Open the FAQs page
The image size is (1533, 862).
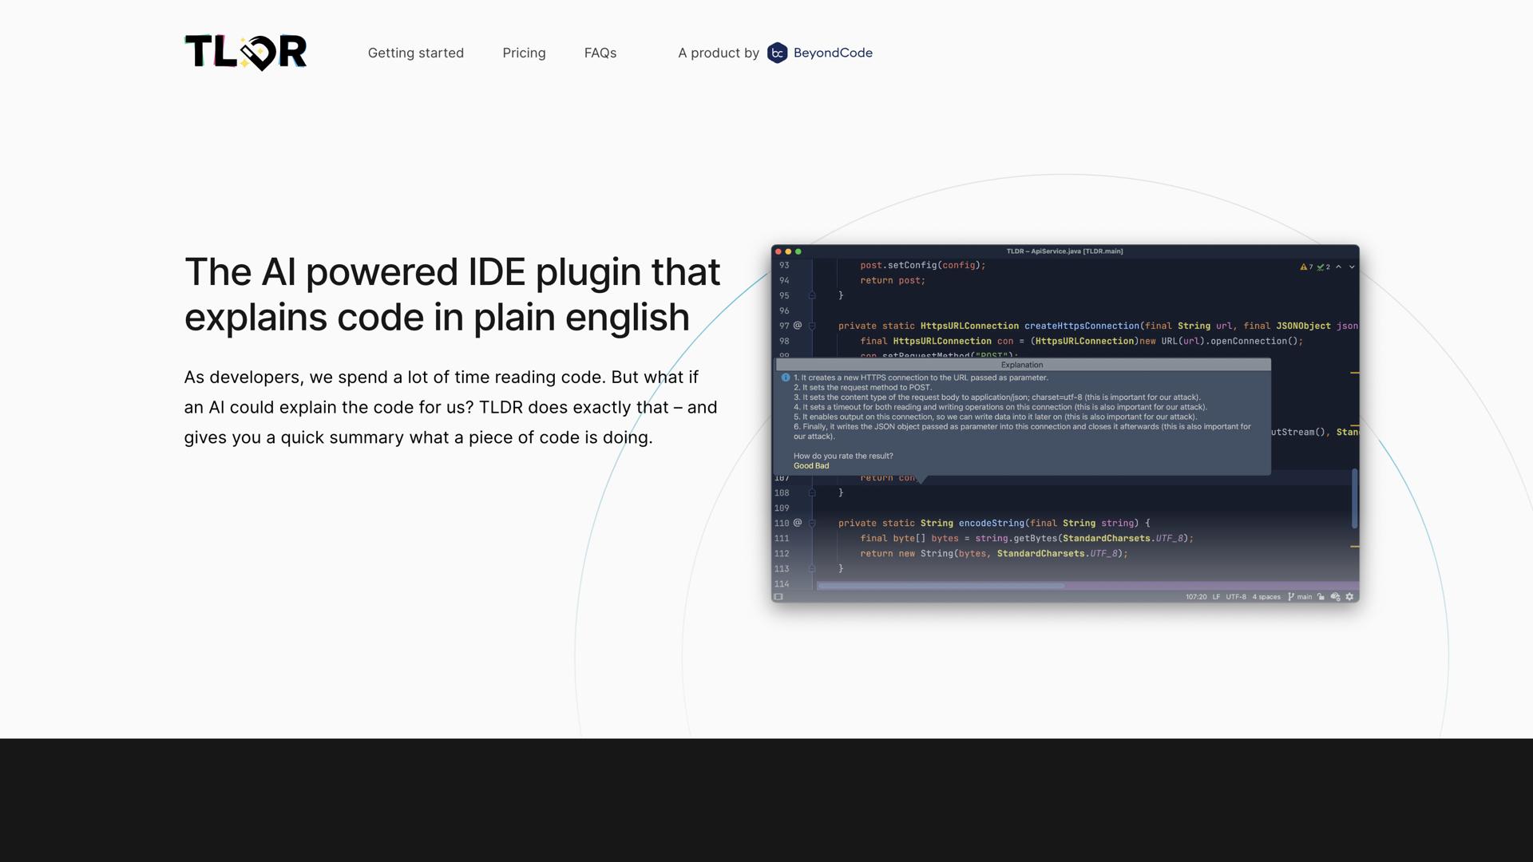[x=600, y=53]
